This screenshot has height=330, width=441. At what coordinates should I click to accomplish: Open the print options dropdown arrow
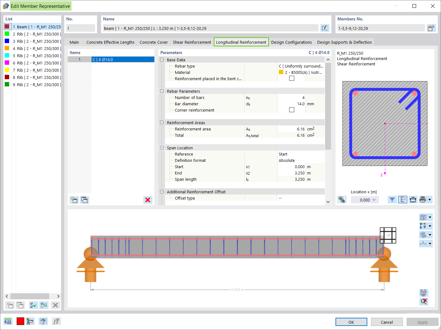click(x=430, y=200)
